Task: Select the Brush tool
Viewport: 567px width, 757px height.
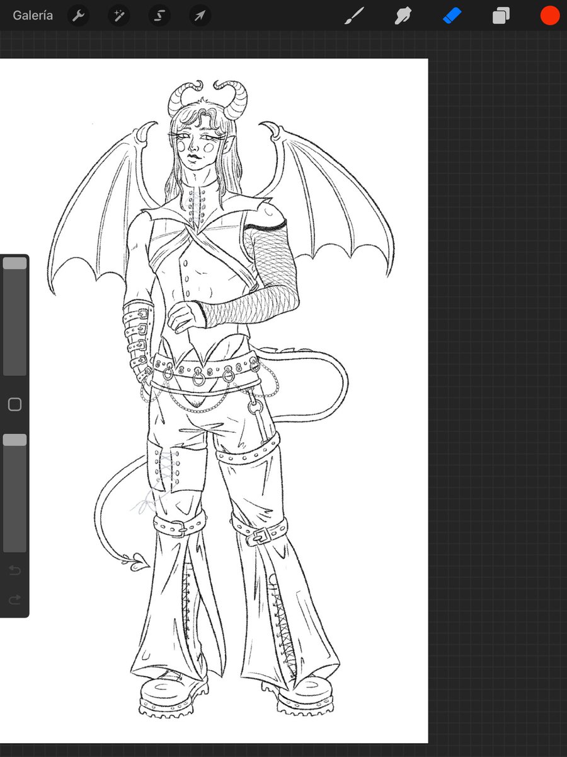Action: (355, 16)
